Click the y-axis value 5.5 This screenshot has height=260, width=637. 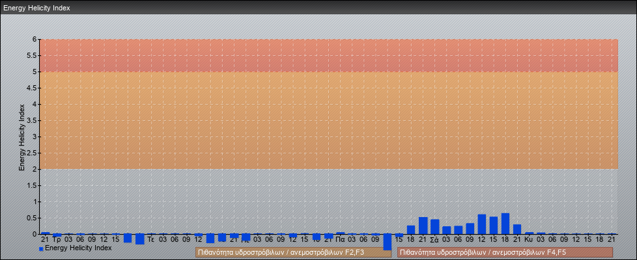tap(33, 55)
